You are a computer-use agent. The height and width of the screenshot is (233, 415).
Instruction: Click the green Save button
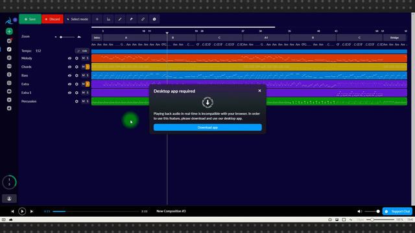point(30,19)
